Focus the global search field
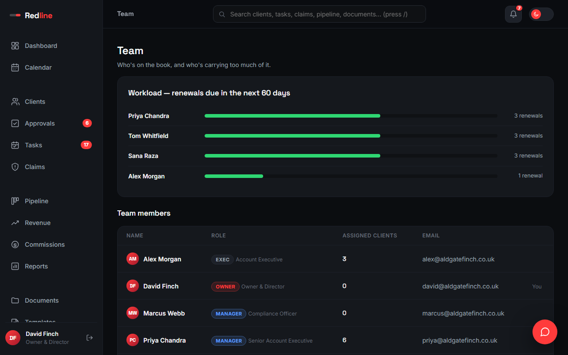The width and height of the screenshot is (568, 355). point(319,14)
